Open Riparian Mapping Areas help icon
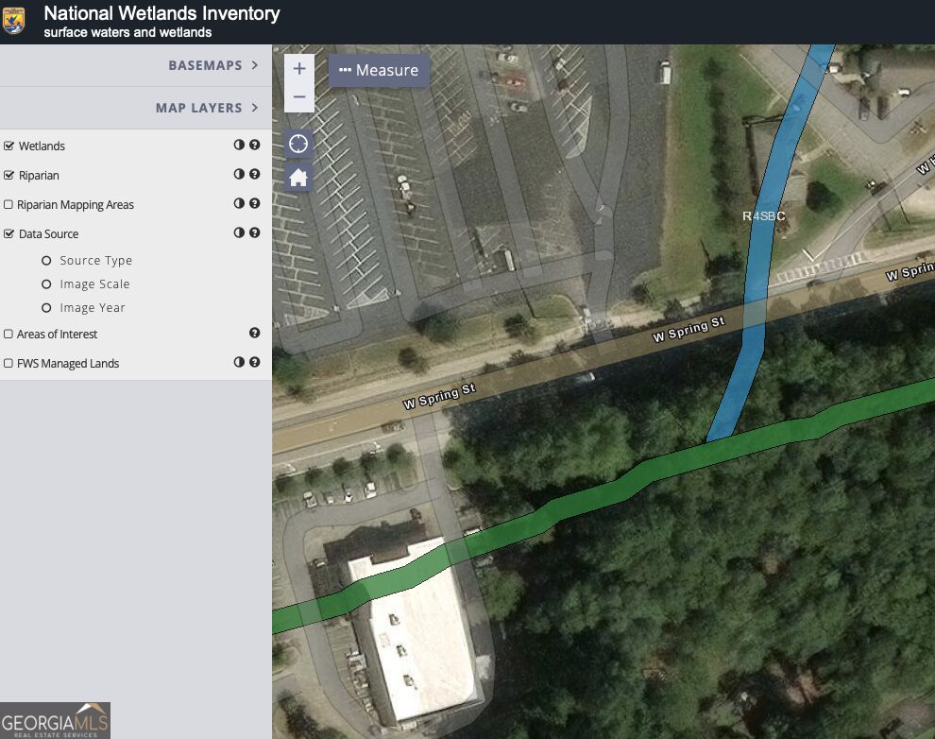 tap(255, 203)
